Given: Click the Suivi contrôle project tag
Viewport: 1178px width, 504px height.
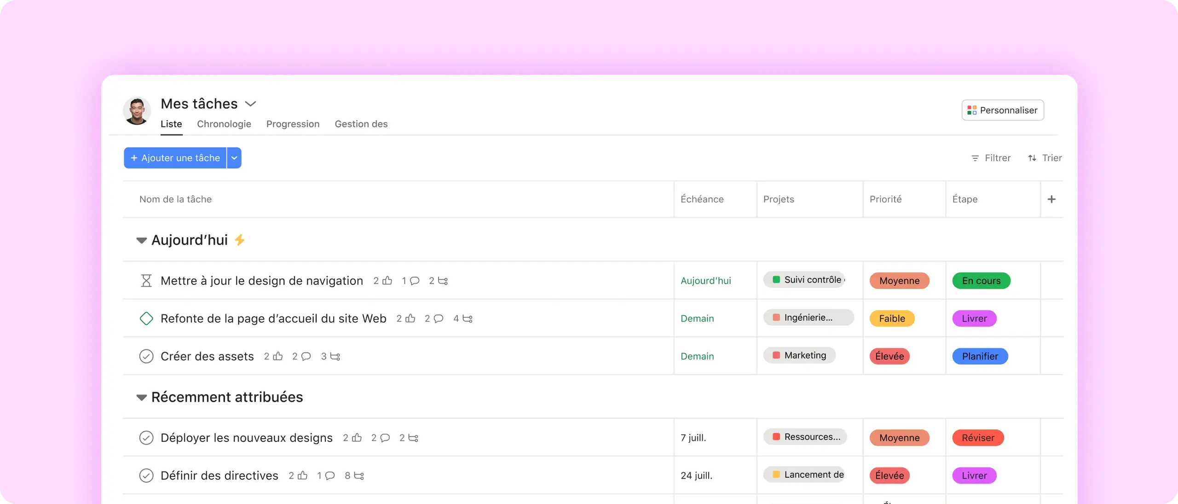Looking at the screenshot, I should [x=804, y=280].
